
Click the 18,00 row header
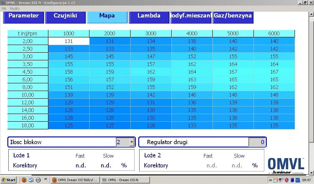point(28,125)
